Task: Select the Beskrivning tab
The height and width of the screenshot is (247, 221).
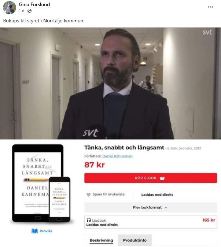Action: (101, 240)
